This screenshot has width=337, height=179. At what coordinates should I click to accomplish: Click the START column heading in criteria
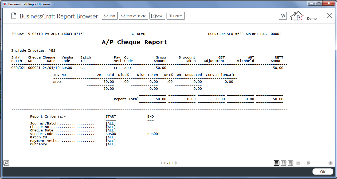click(111, 116)
